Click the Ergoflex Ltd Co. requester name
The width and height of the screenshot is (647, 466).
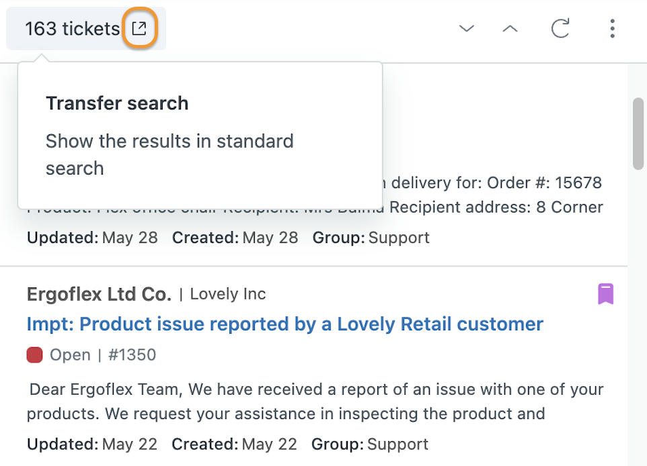(99, 294)
